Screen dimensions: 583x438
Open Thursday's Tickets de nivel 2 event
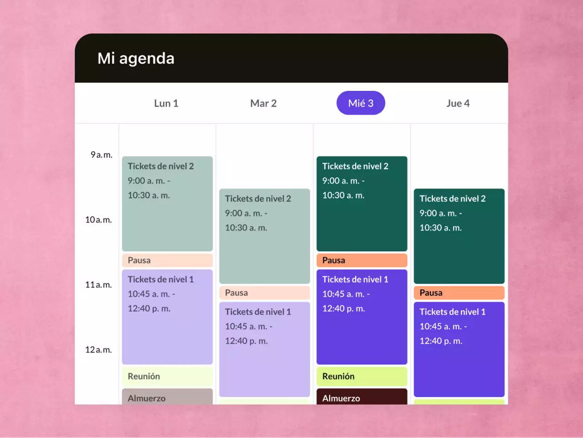(459, 236)
